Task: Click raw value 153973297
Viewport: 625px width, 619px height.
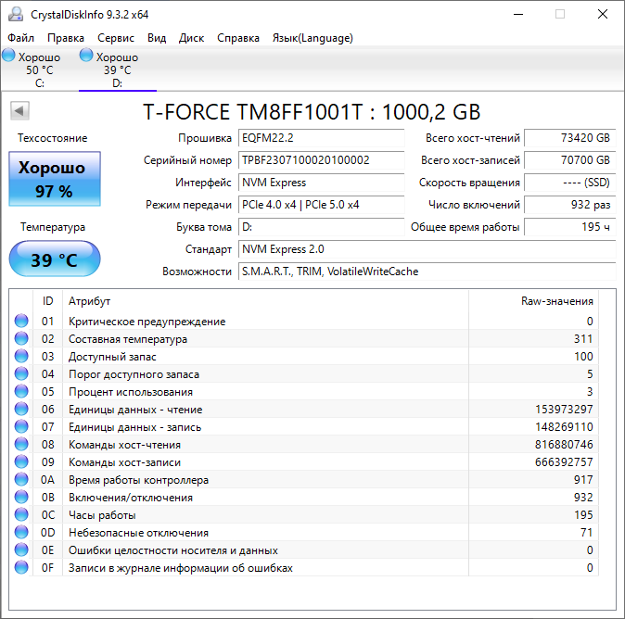Action: (564, 409)
